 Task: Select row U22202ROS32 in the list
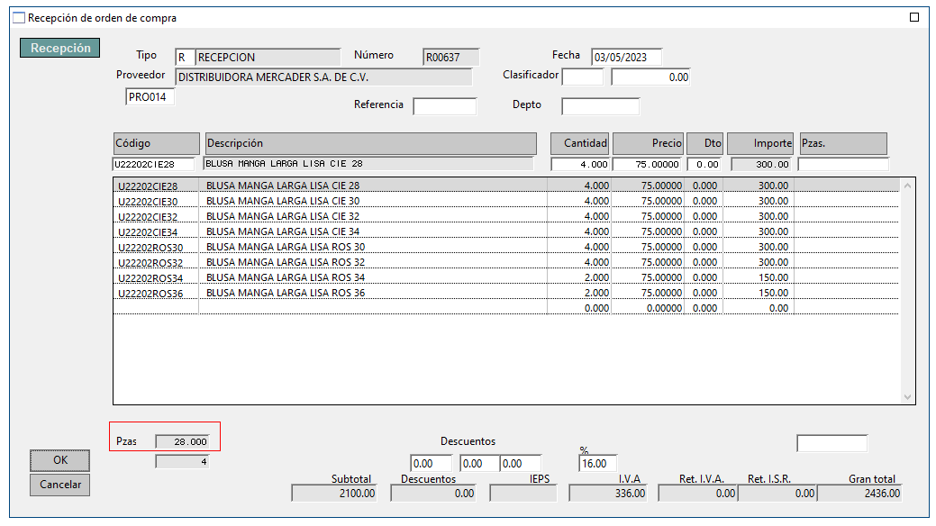click(506, 262)
